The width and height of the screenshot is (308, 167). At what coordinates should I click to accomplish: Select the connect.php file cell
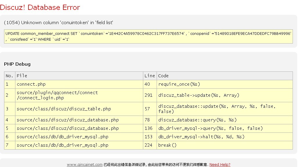point(79,84)
